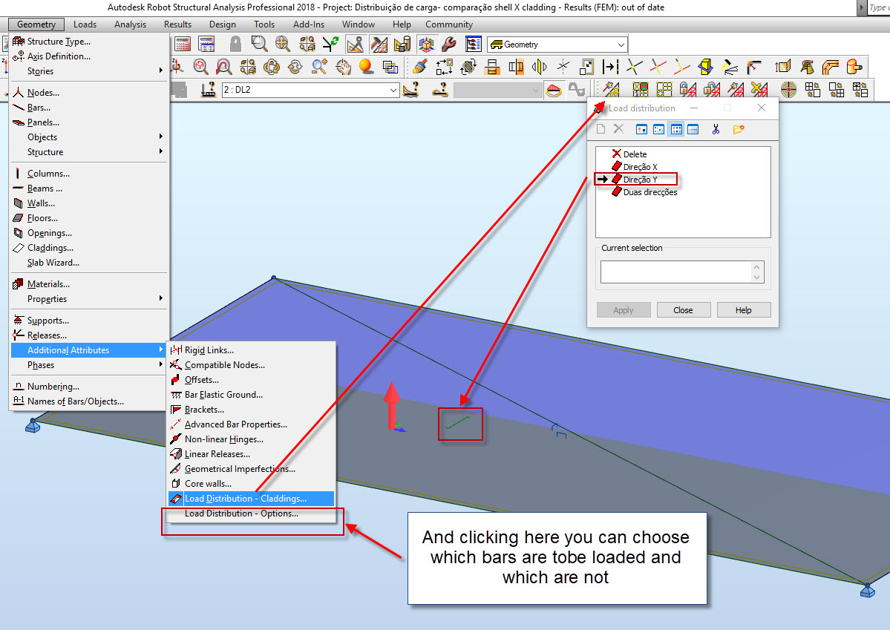
Task: Open the Additional Attributes submenu
Action: point(89,350)
